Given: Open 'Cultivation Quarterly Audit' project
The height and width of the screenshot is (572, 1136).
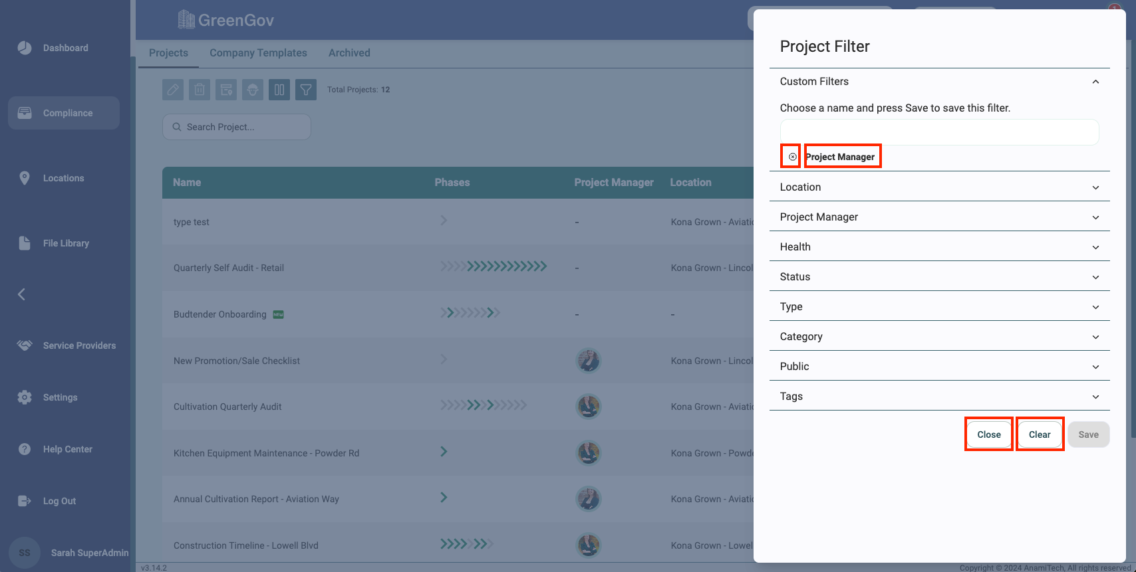Looking at the screenshot, I should 227,407.
